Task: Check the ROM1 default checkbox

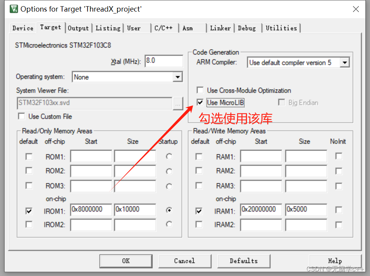Action: pos(29,157)
